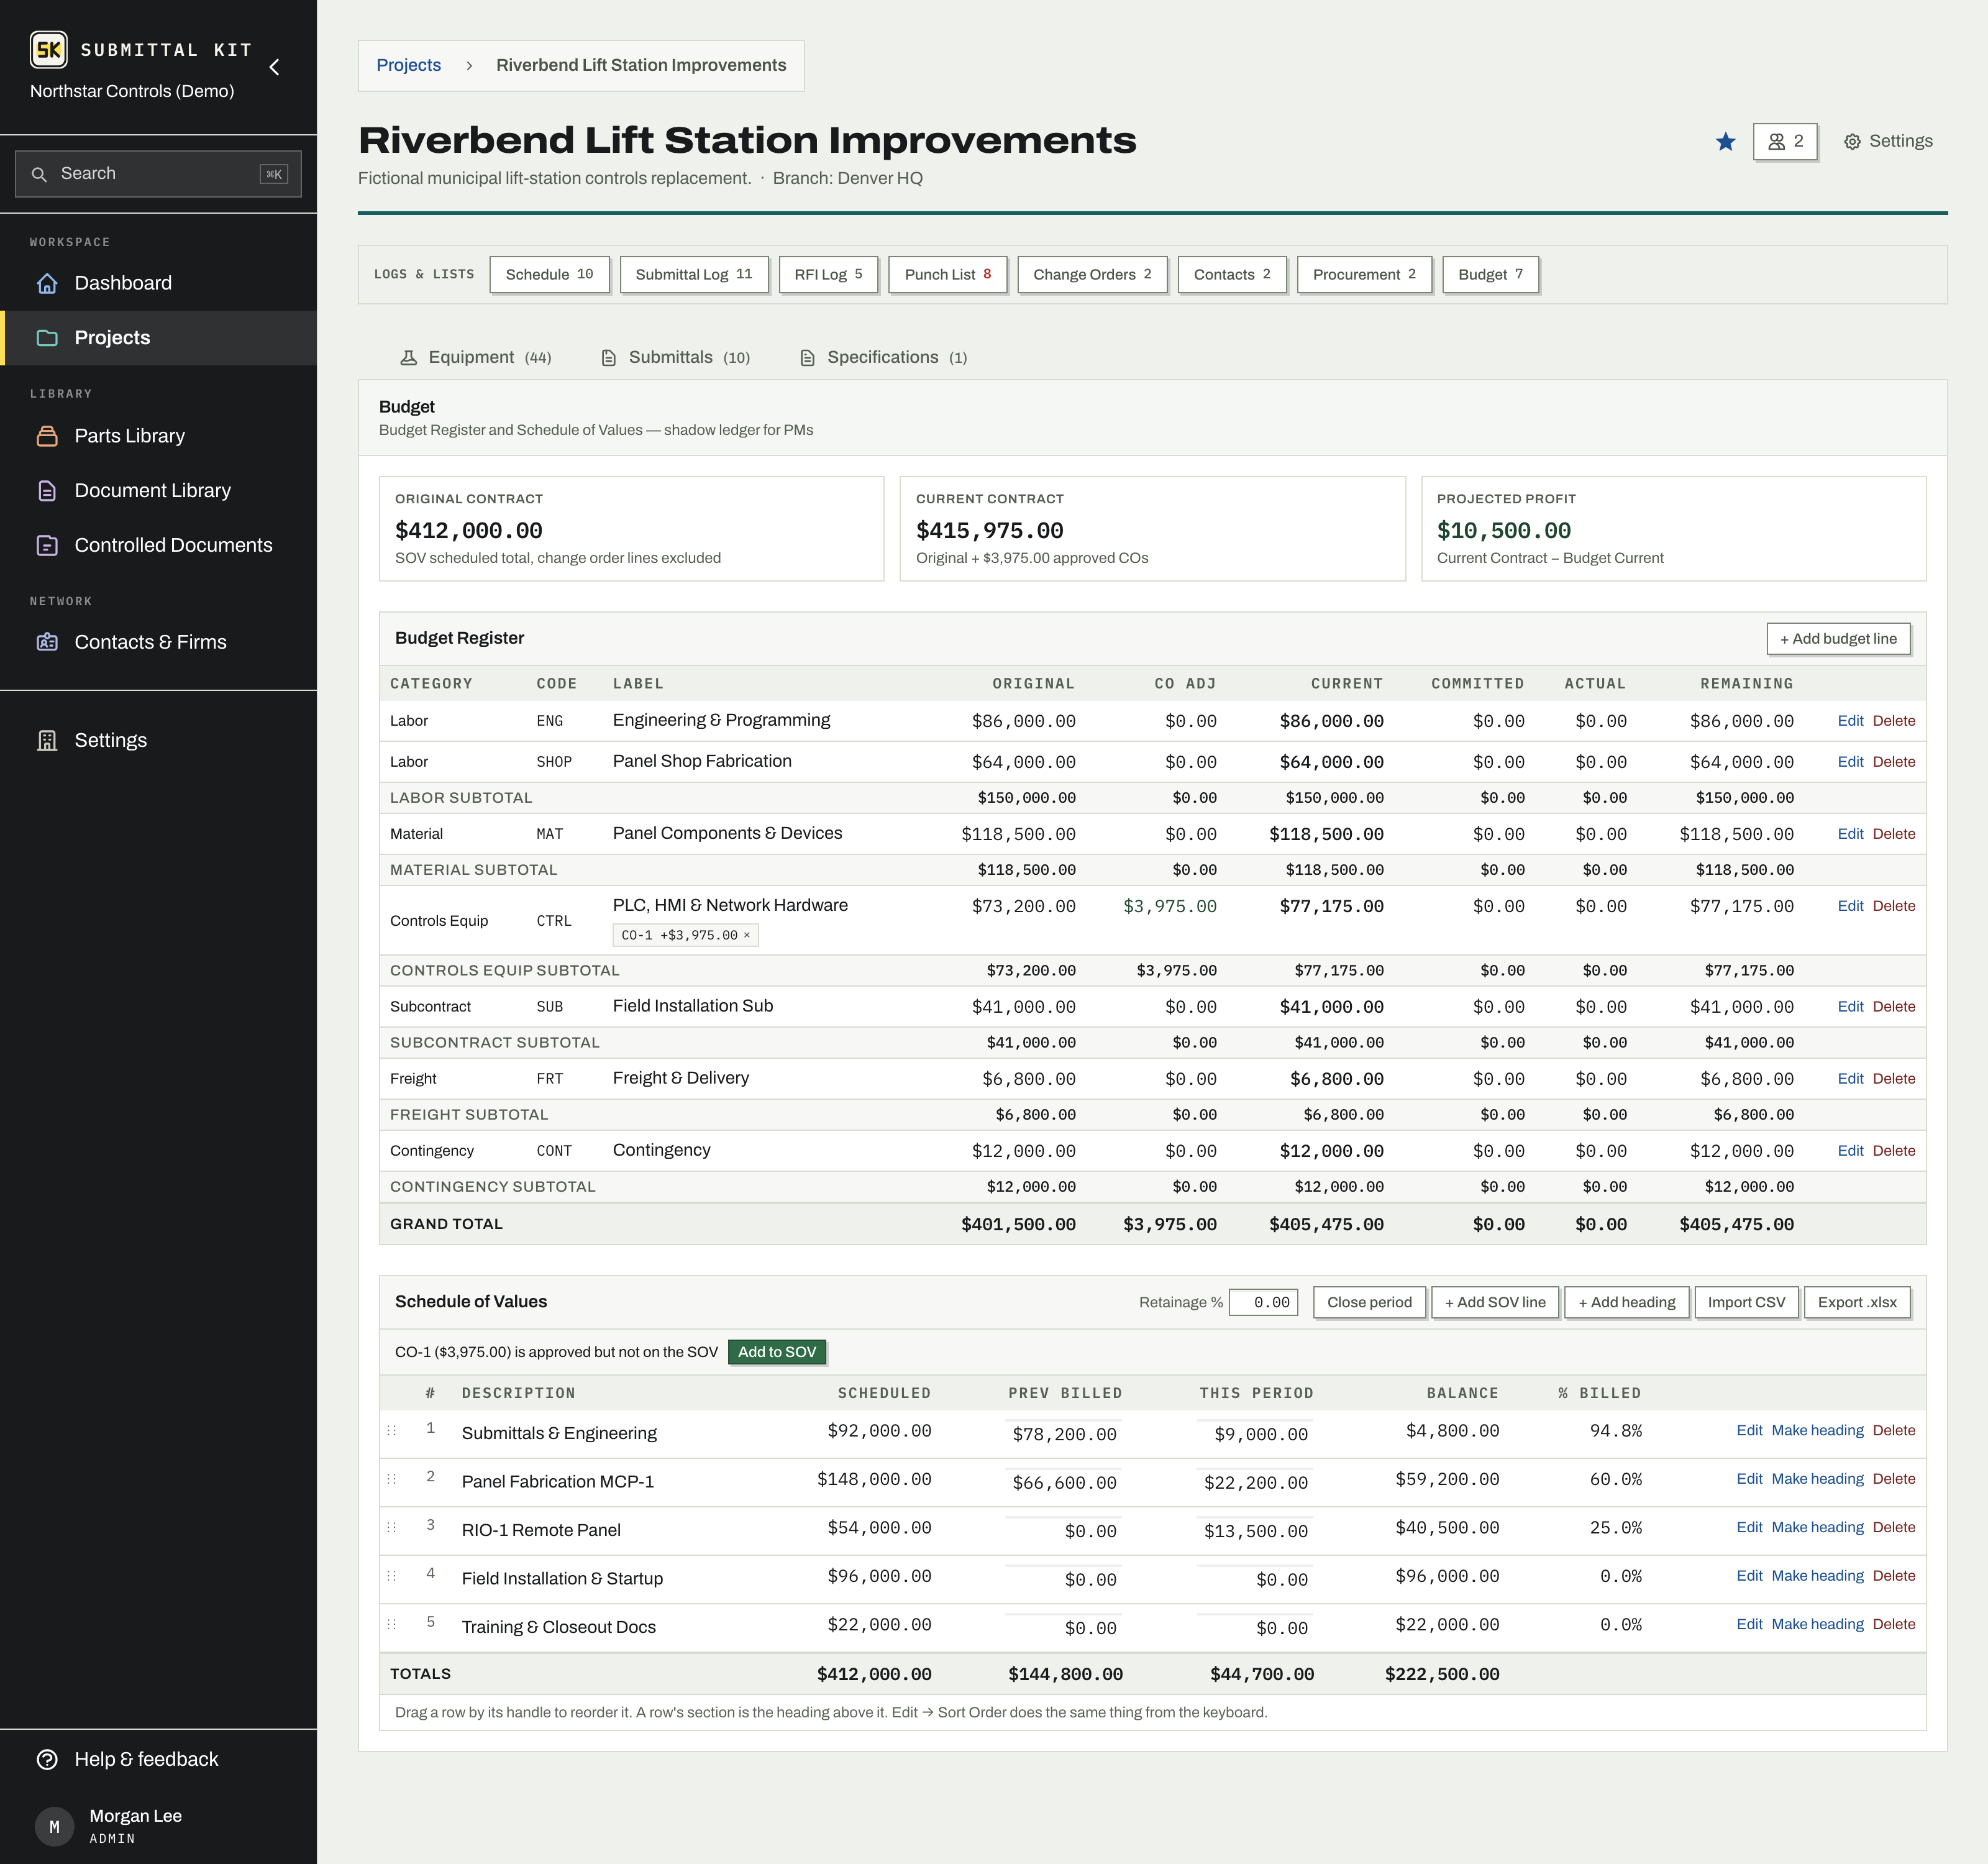Edit the Contingency budget line
This screenshot has height=1864, width=1988.
tap(1850, 1151)
